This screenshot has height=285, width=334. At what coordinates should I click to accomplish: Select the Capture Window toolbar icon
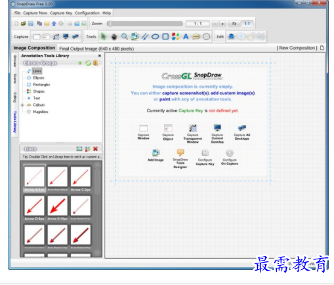37,37
